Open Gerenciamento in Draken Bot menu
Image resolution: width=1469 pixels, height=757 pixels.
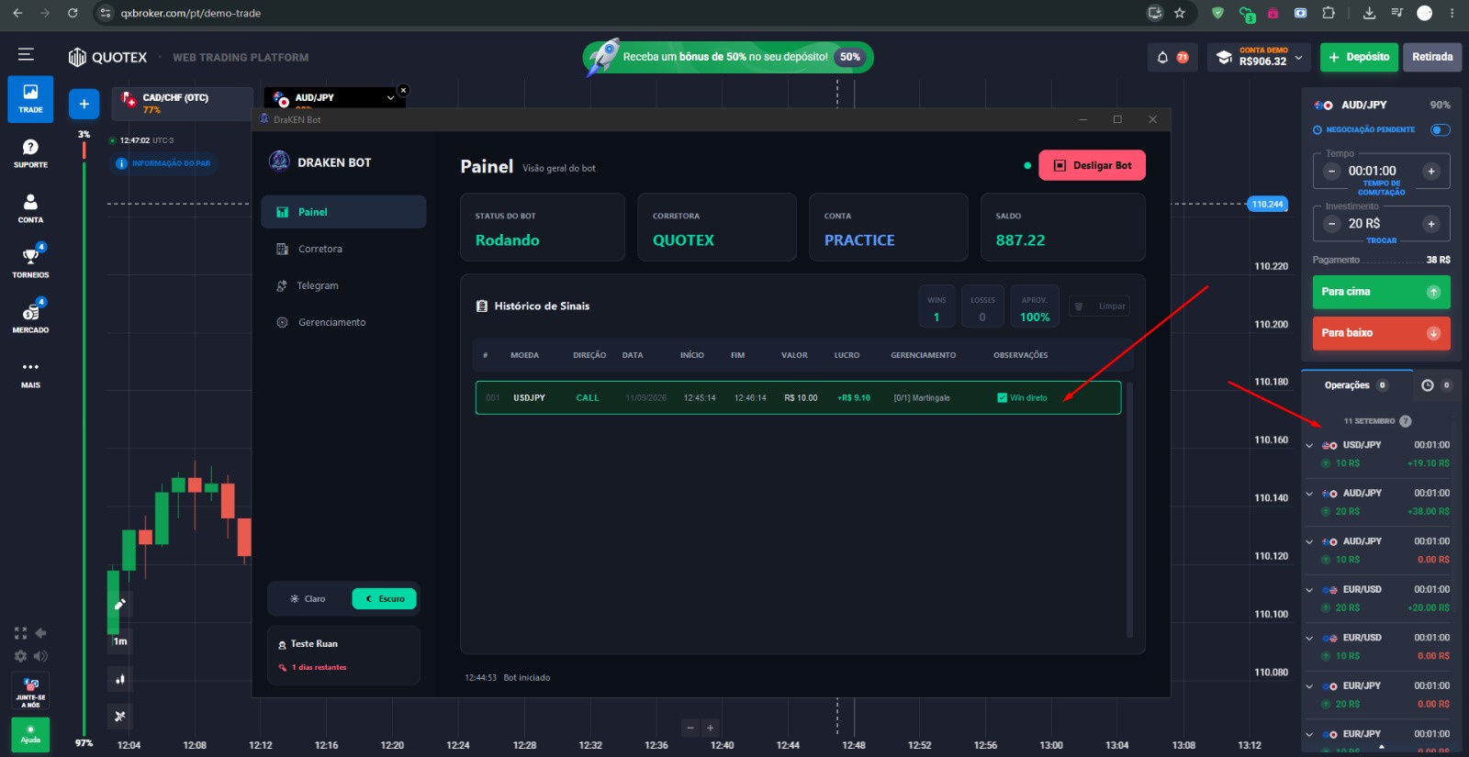pos(343,322)
